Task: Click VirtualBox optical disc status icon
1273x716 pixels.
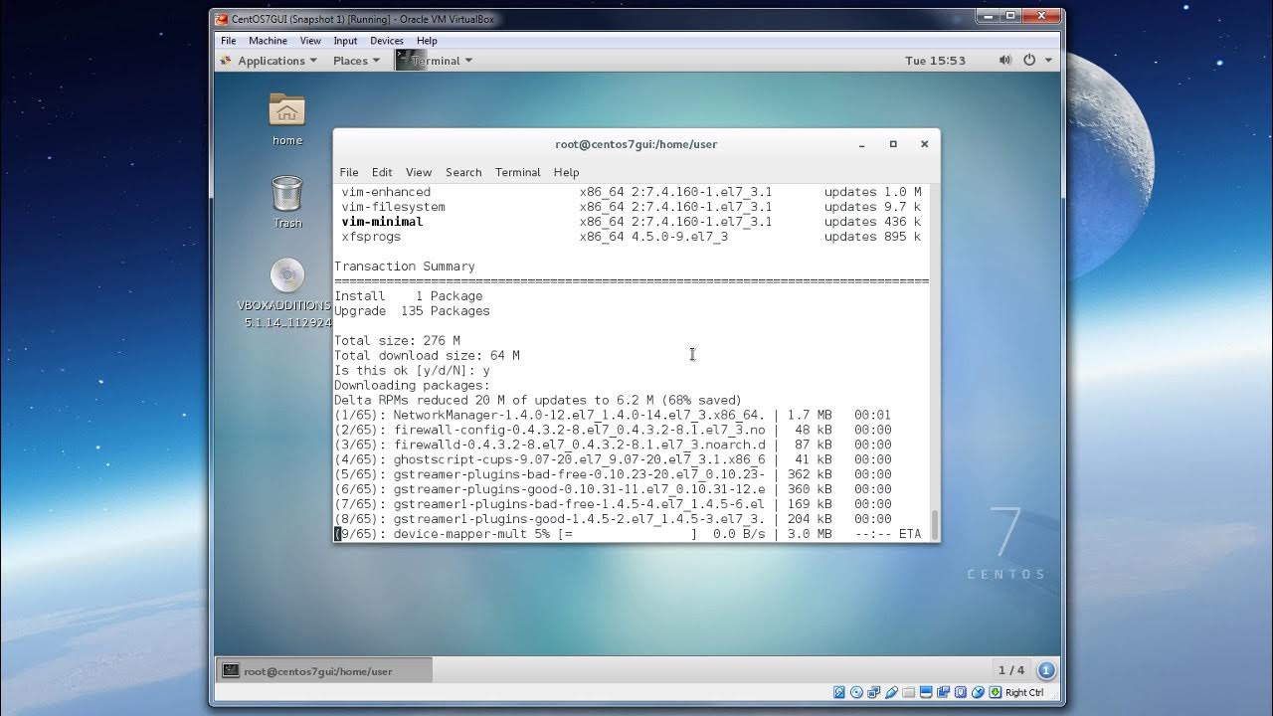Action: click(x=856, y=692)
